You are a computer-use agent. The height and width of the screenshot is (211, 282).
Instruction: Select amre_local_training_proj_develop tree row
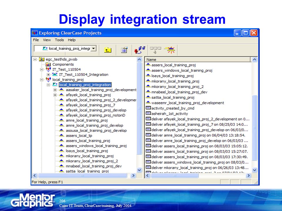click(x=94, y=125)
